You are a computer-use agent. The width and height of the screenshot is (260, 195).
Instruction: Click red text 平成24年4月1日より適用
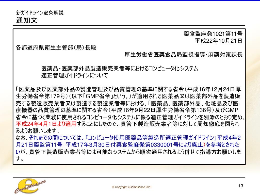click(46, 124)
